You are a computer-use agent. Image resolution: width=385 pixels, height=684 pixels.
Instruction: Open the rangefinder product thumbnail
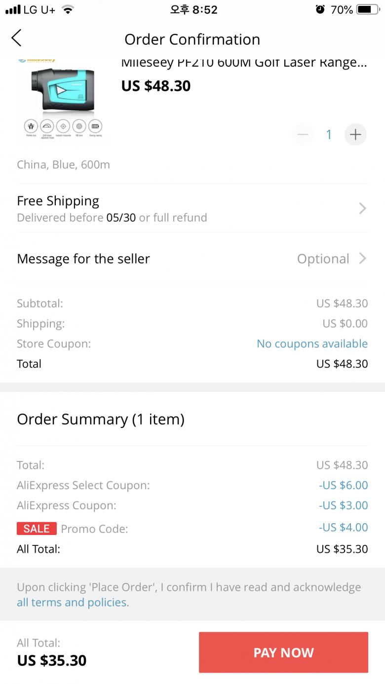pyautogui.click(x=62, y=99)
